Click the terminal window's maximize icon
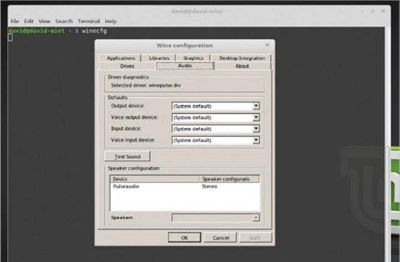The width and height of the screenshot is (400, 262). (x=372, y=11)
